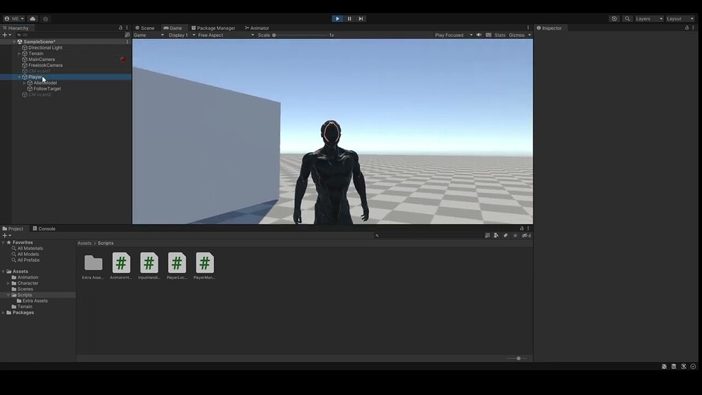Image resolution: width=702 pixels, height=395 pixels.
Task: Open the create menu with the plus icon in Hierarchy
Action: coord(5,34)
